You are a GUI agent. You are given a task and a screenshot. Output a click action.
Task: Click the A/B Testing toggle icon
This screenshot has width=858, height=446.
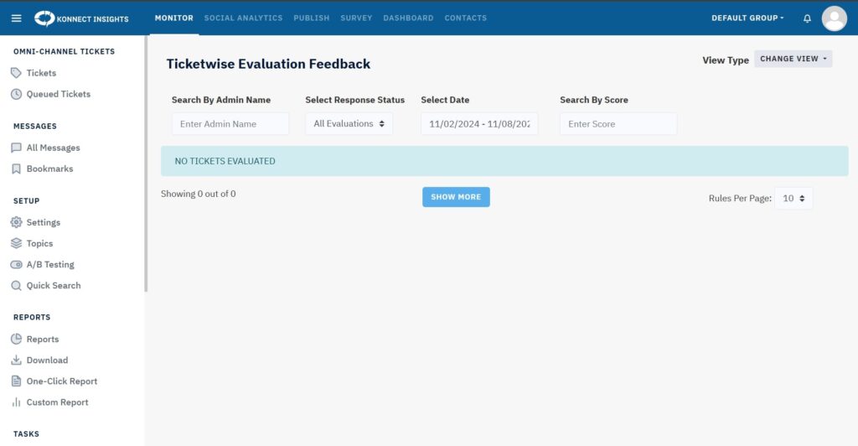[x=16, y=264]
